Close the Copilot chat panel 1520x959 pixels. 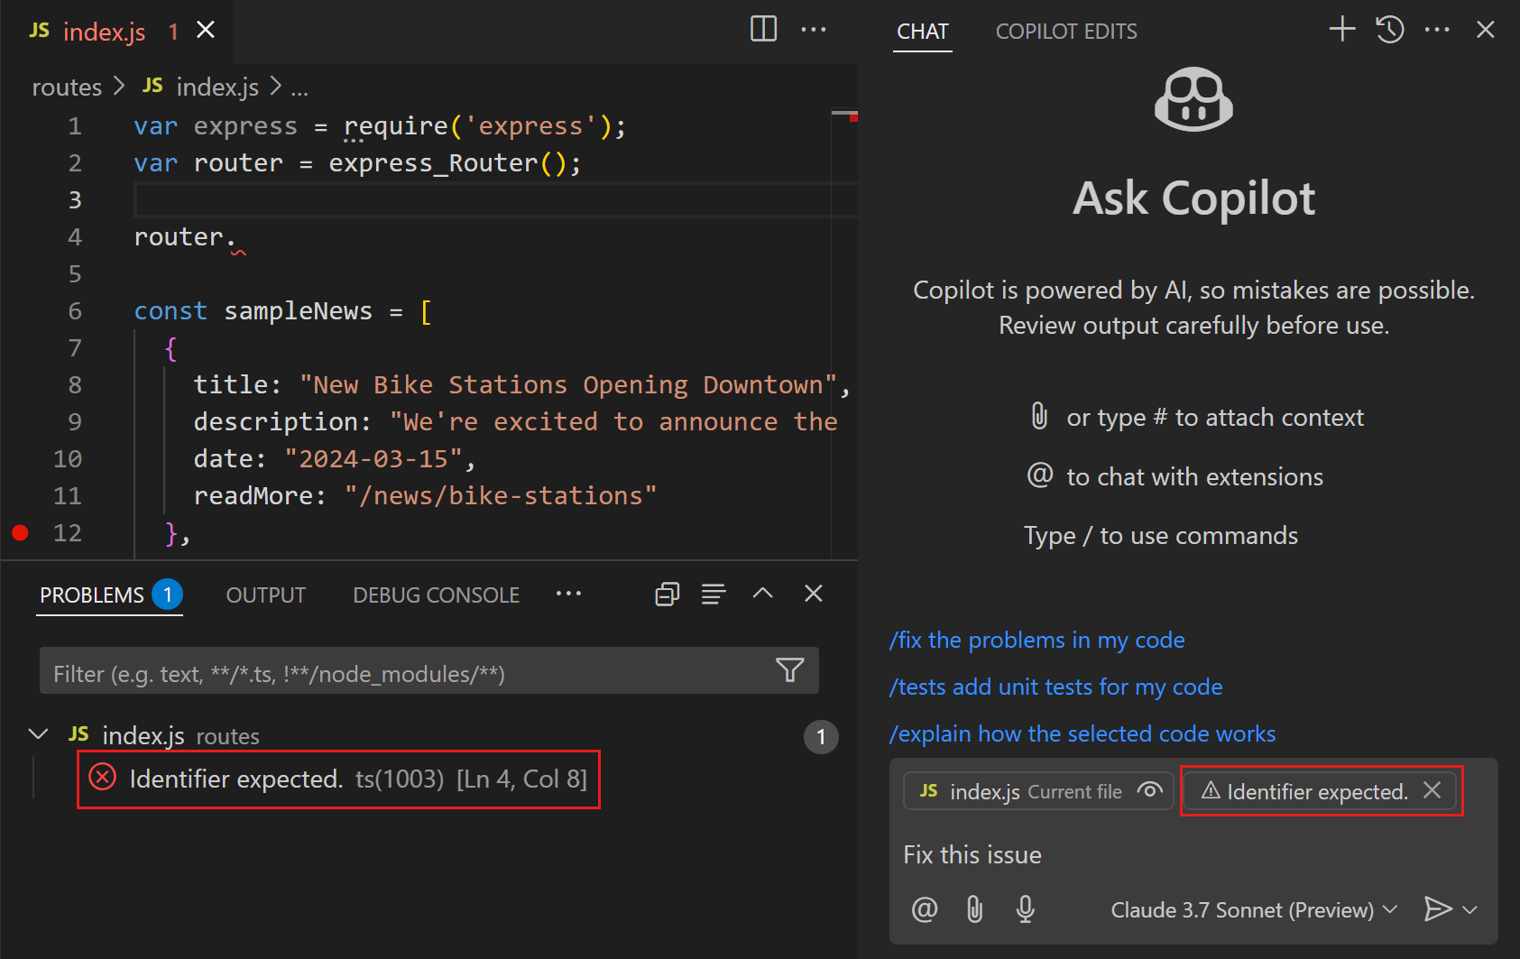1485,29
